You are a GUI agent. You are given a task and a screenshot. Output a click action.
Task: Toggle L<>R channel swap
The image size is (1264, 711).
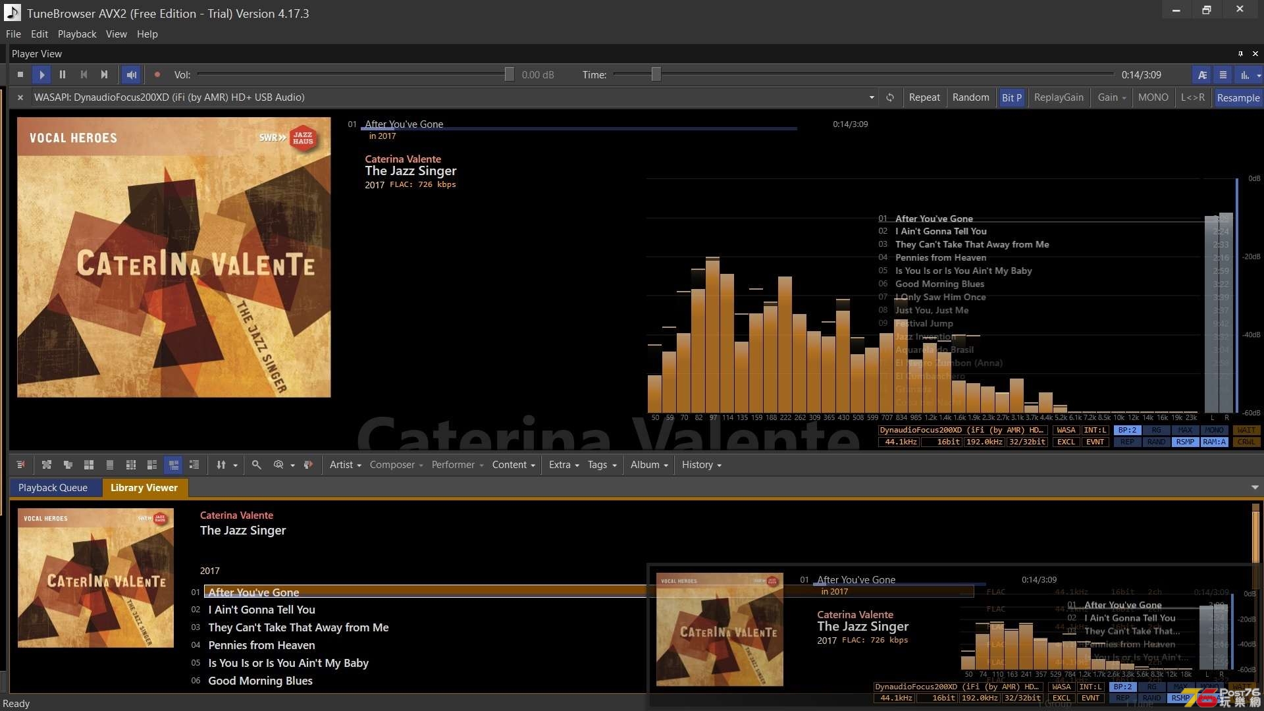(x=1192, y=97)
